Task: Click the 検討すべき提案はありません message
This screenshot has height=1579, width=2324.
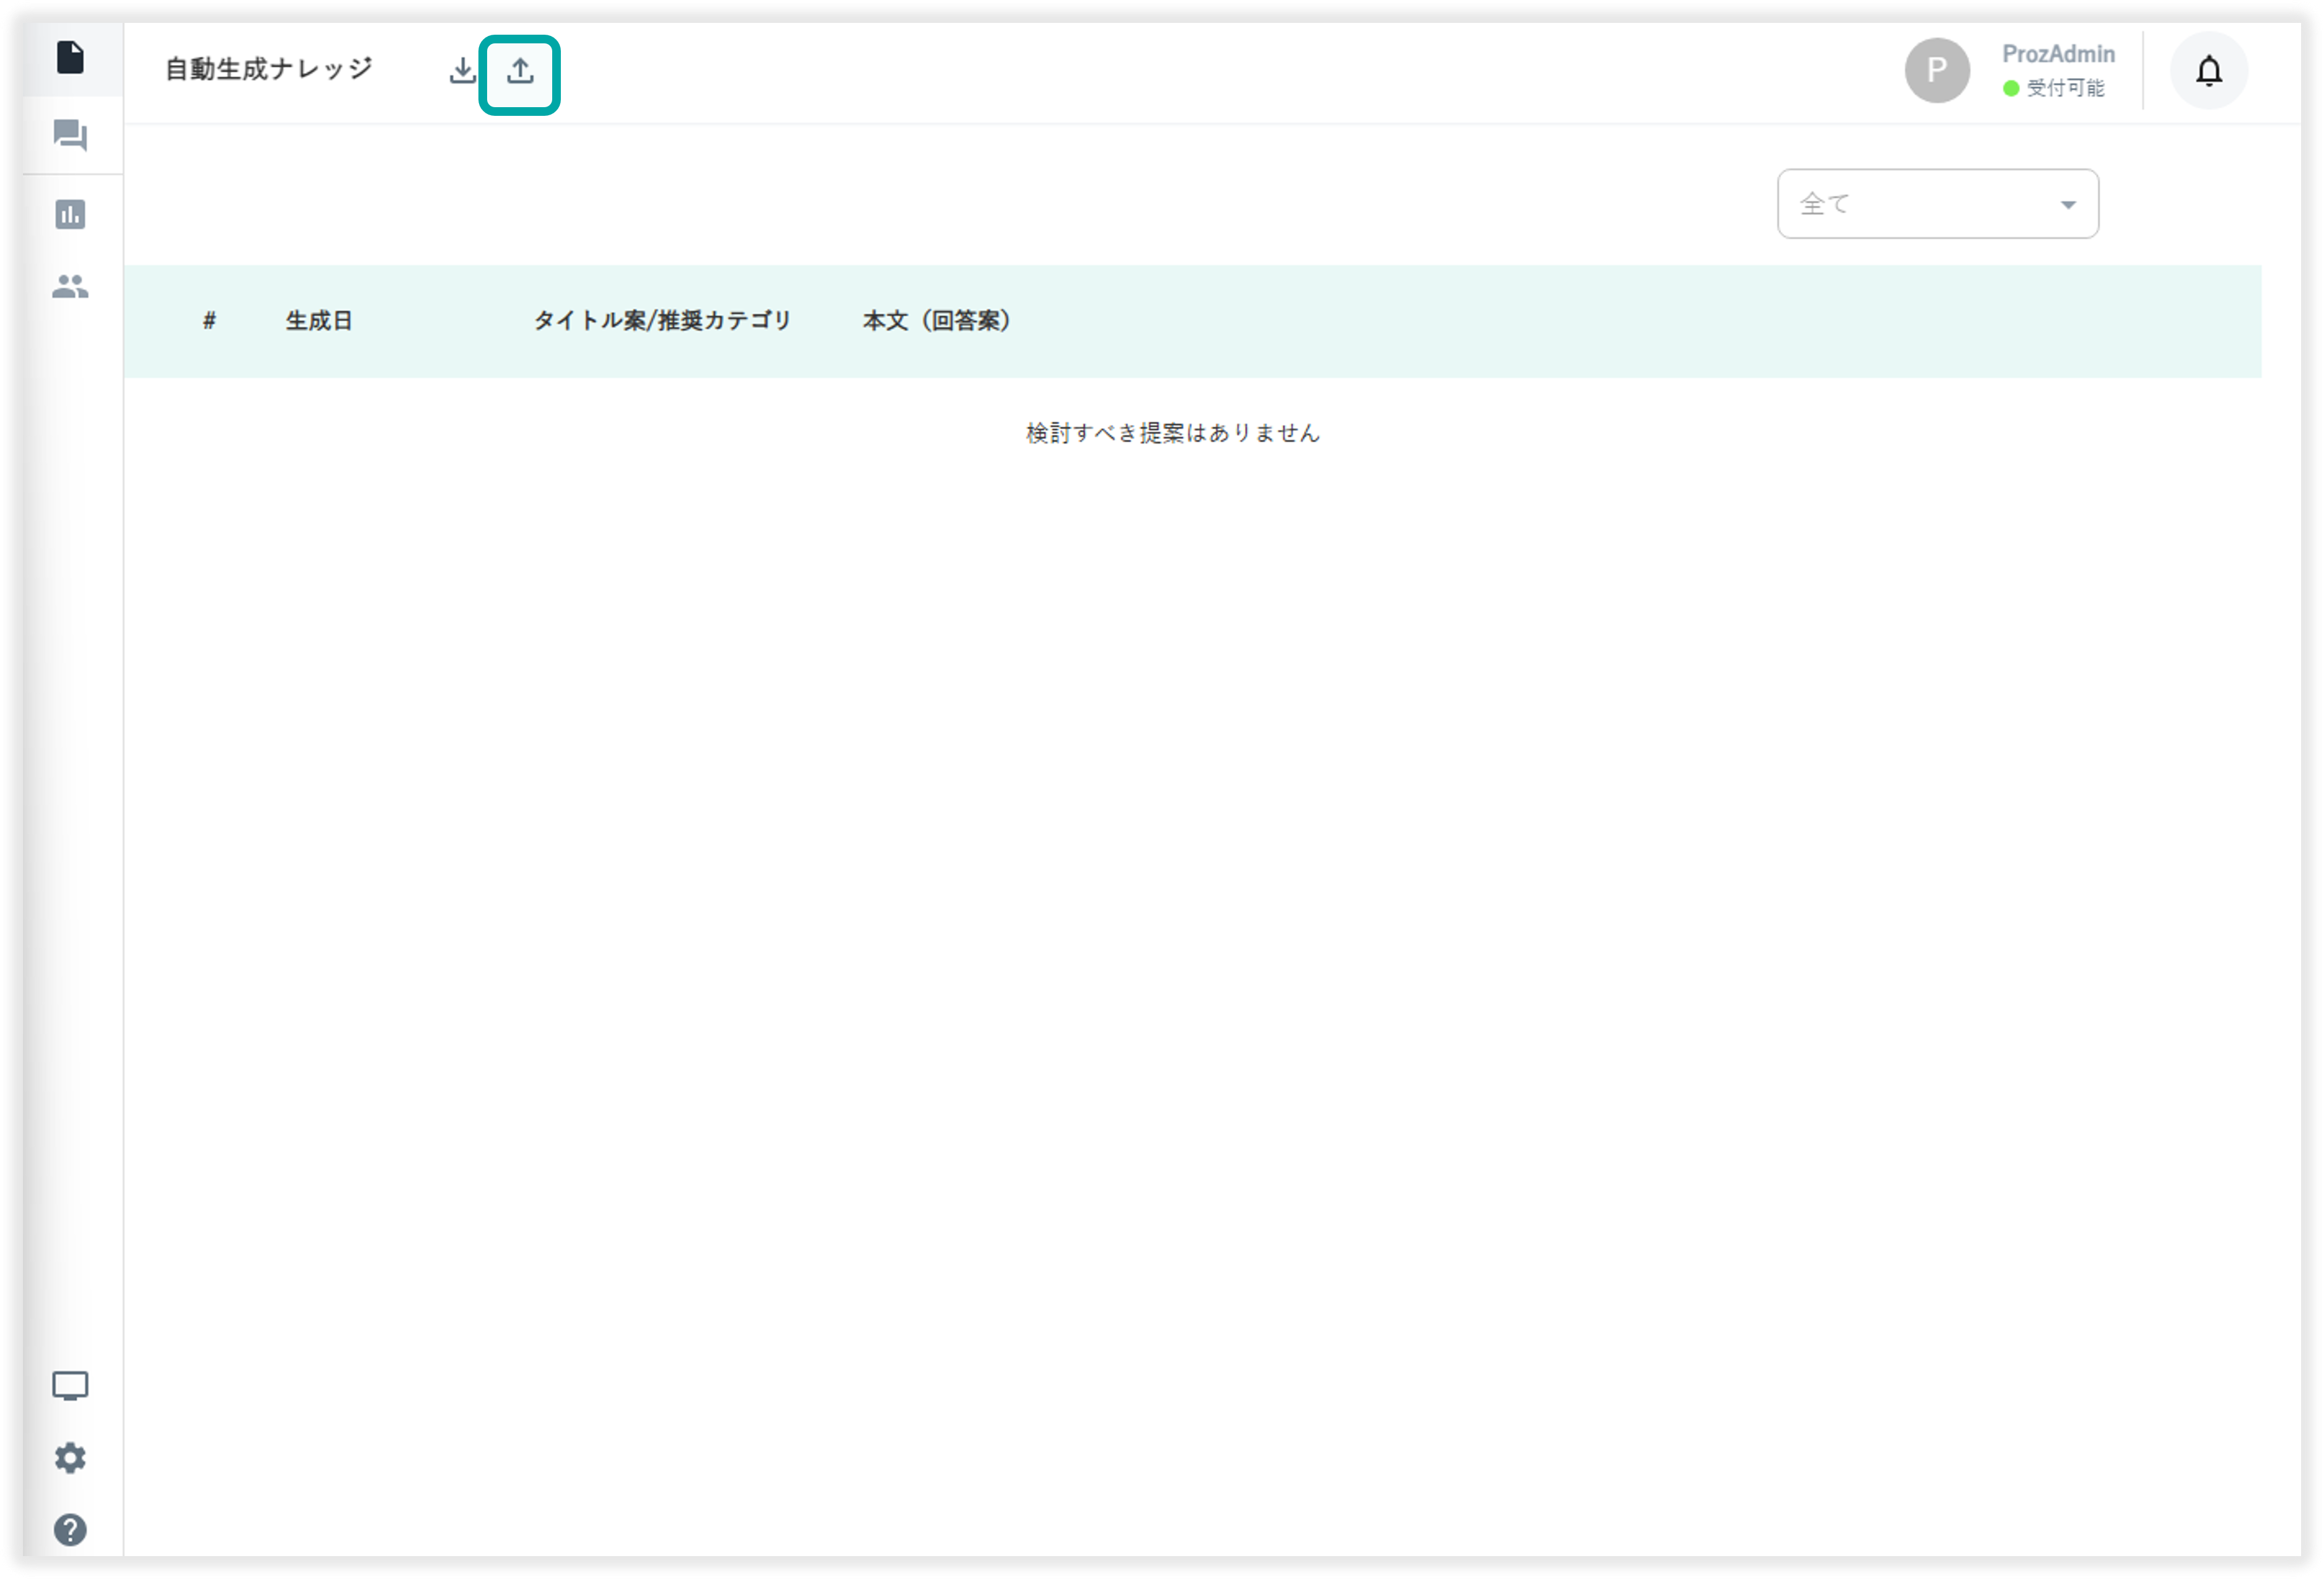Action: 1173,433
